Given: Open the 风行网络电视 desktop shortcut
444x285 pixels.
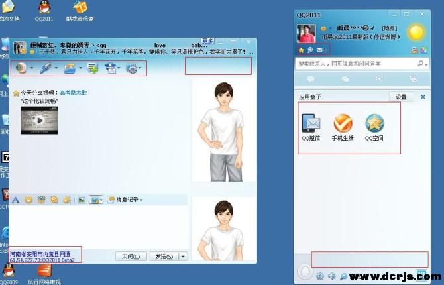Looking at the screenshot, I should coord(44,274).
